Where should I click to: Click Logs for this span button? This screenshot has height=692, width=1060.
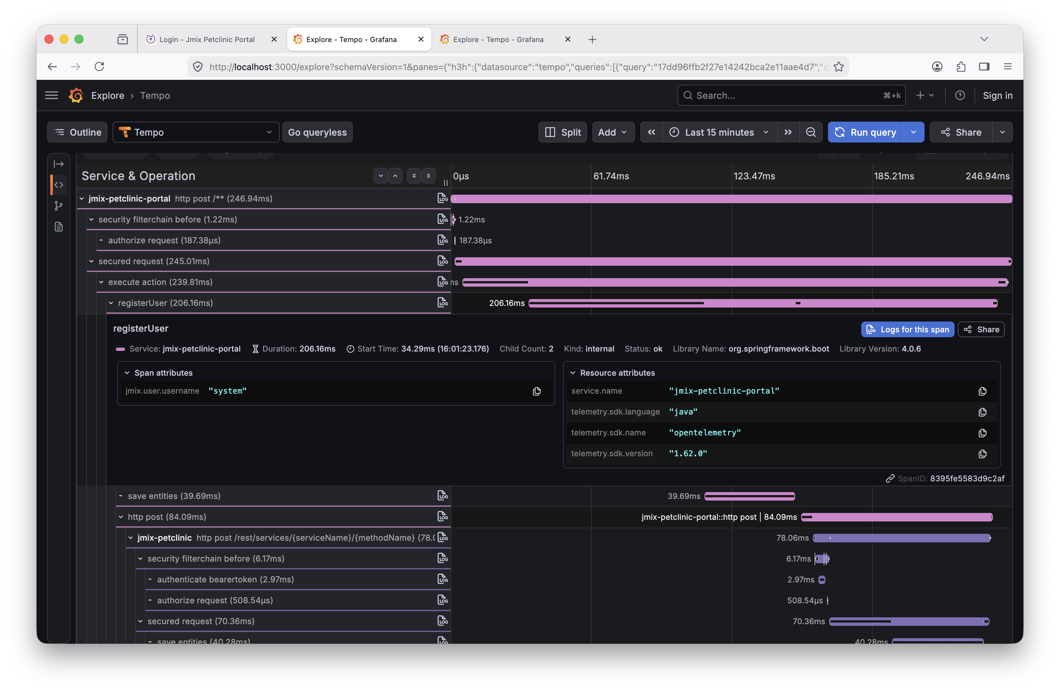pyautogui.click(x=907, y=329)
